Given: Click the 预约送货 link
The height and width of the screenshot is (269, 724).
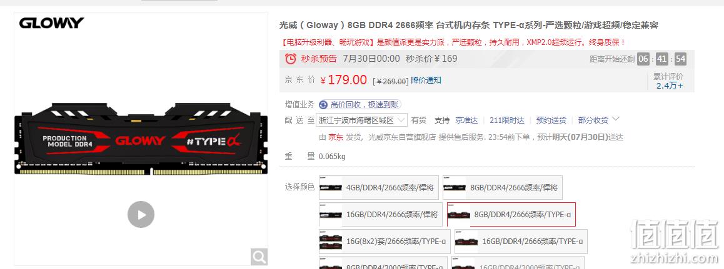Looking at the screenshot, I should (x=551, y=120).
